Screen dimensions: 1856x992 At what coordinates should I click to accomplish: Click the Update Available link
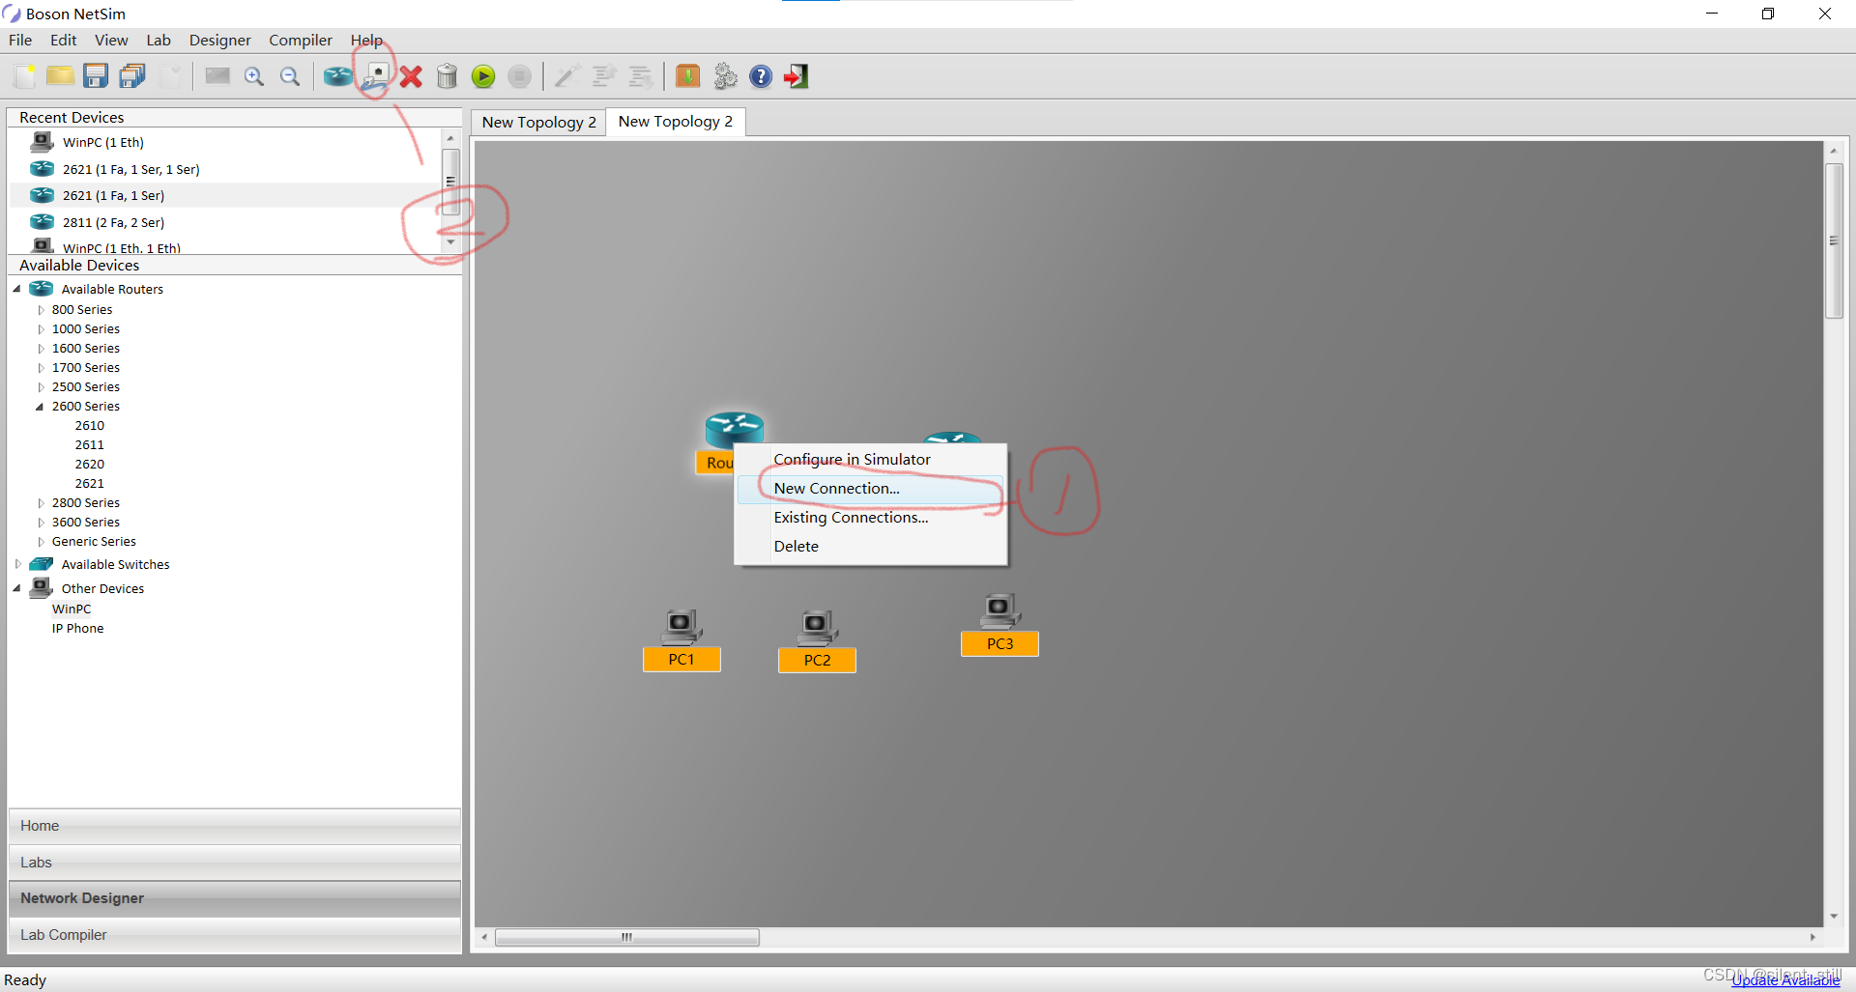pos(1785,980)
